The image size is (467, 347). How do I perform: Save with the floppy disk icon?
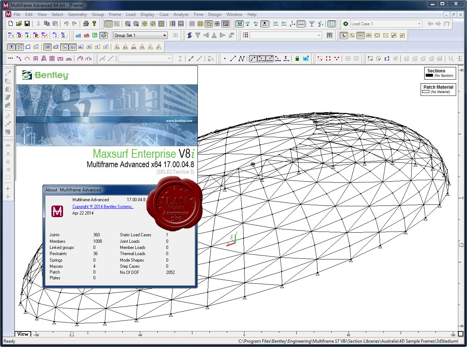point(27,24)
